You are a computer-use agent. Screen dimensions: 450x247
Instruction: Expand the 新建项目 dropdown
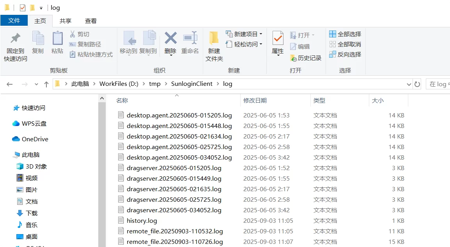point(260,34)
